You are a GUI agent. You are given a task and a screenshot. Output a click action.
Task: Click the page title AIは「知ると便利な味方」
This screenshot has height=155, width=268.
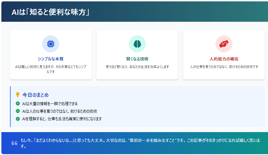[x=50, y=12]
